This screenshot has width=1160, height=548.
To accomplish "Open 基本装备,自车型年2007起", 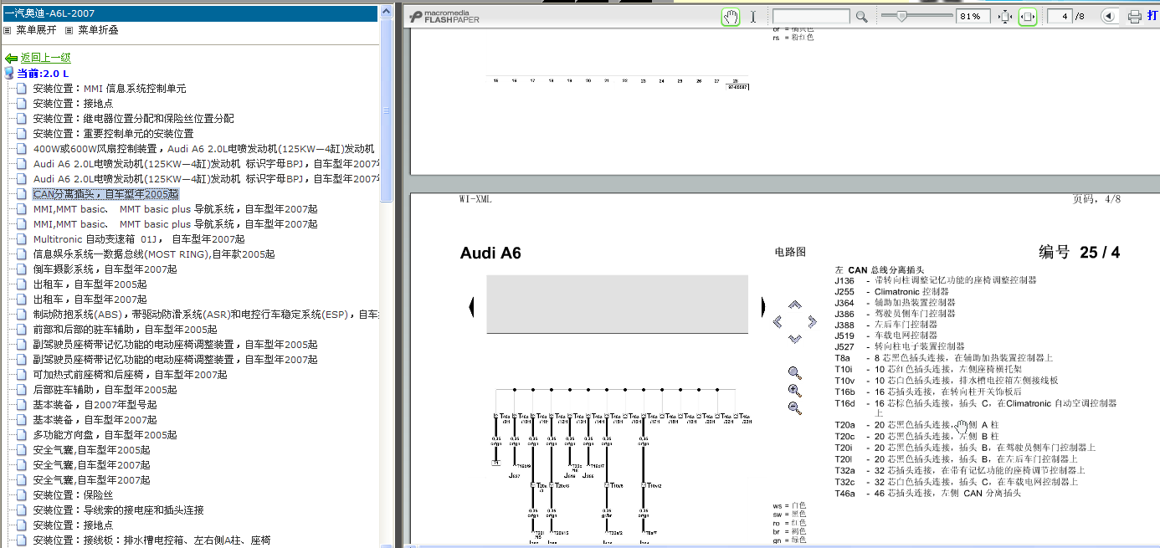I will click(95, 420).
